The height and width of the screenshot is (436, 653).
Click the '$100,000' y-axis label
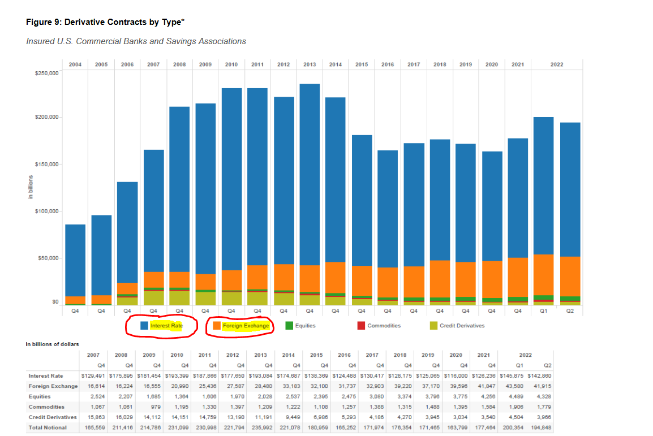pyautogui.click(x=46, y=211)
